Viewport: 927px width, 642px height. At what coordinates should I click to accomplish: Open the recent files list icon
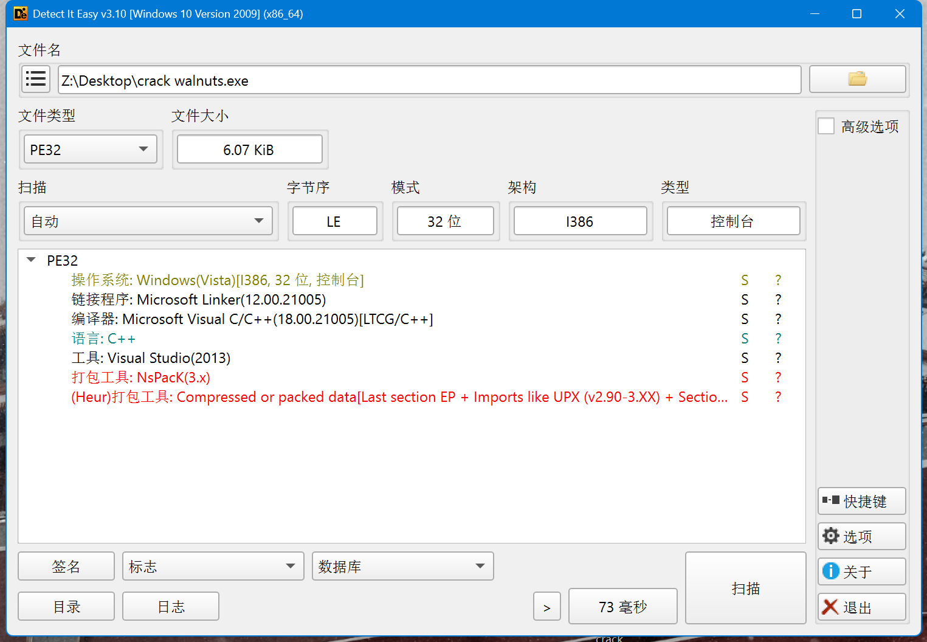tap(36, 79)
